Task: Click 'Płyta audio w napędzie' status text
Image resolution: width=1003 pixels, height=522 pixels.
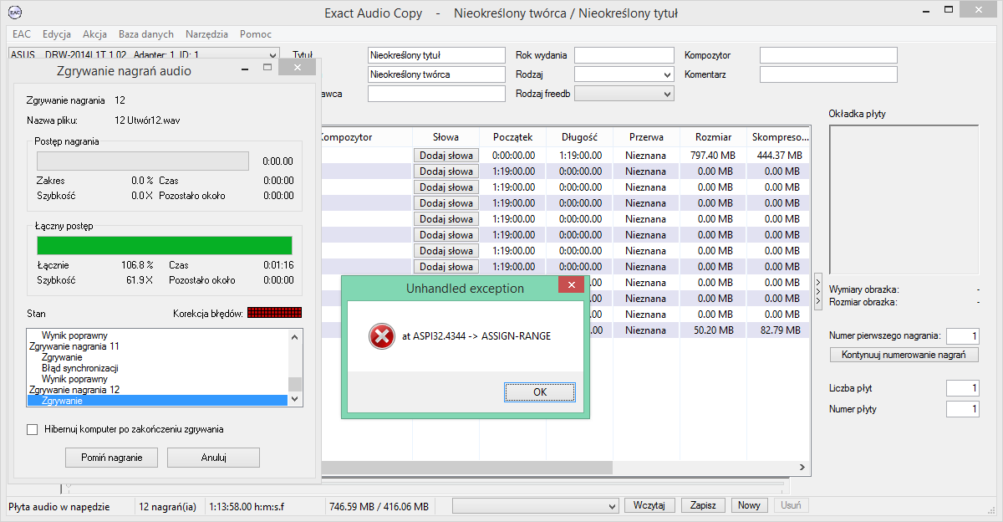Action: click(x=59, y=507)
